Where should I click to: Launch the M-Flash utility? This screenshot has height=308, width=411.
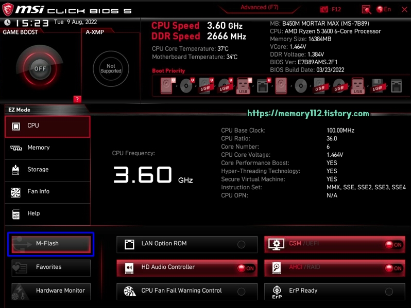[x=51, y=244]
